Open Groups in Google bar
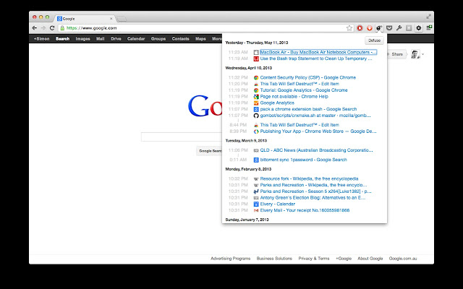Screen dimensions: 463x289 point(158,38)
